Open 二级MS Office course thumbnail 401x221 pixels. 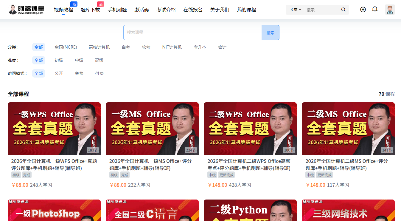(x=348, y=129)
